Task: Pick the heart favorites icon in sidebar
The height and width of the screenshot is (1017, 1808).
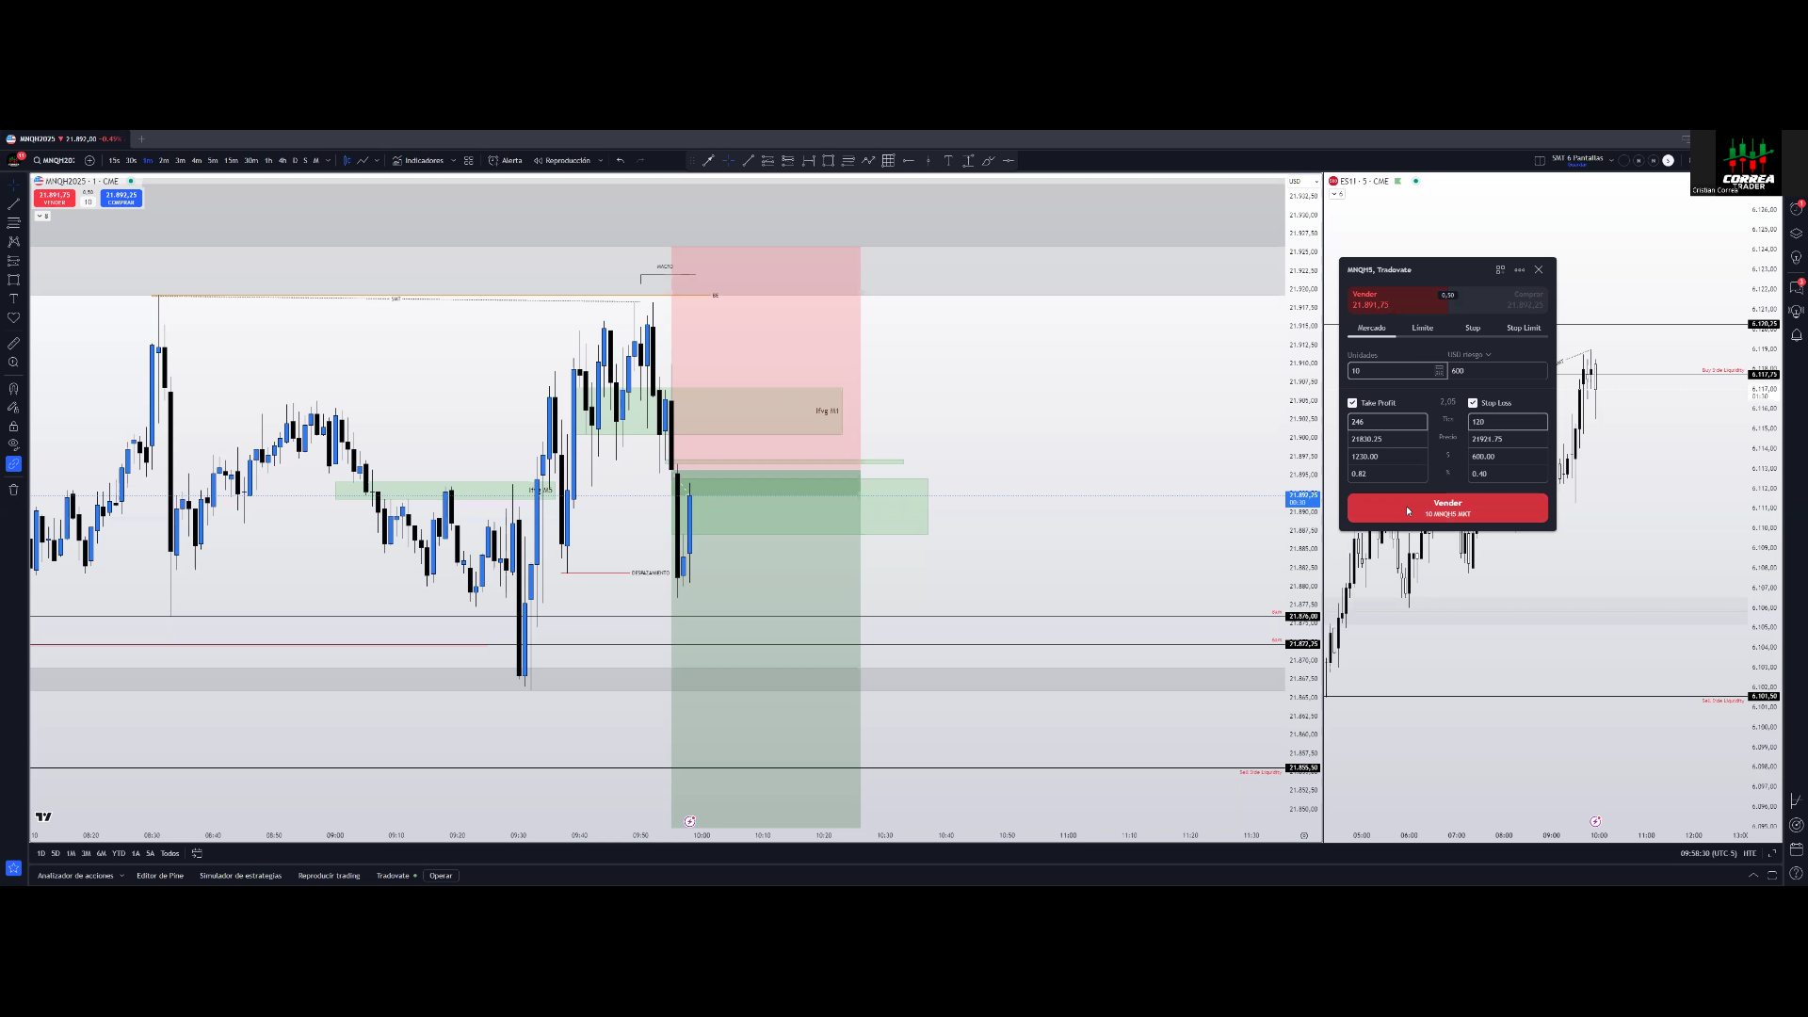Action: [13, 318]
